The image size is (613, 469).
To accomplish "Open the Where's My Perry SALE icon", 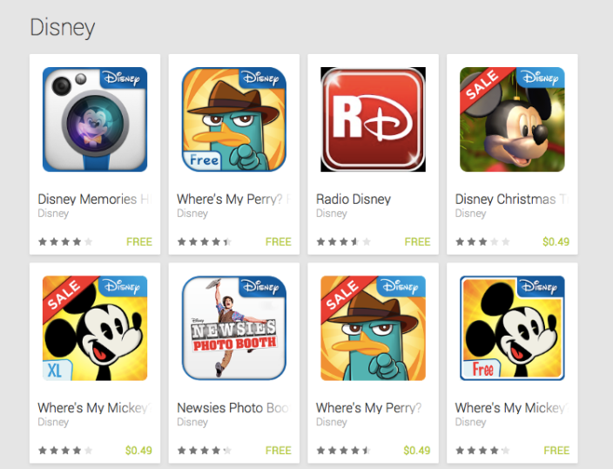I will point(373,328).
